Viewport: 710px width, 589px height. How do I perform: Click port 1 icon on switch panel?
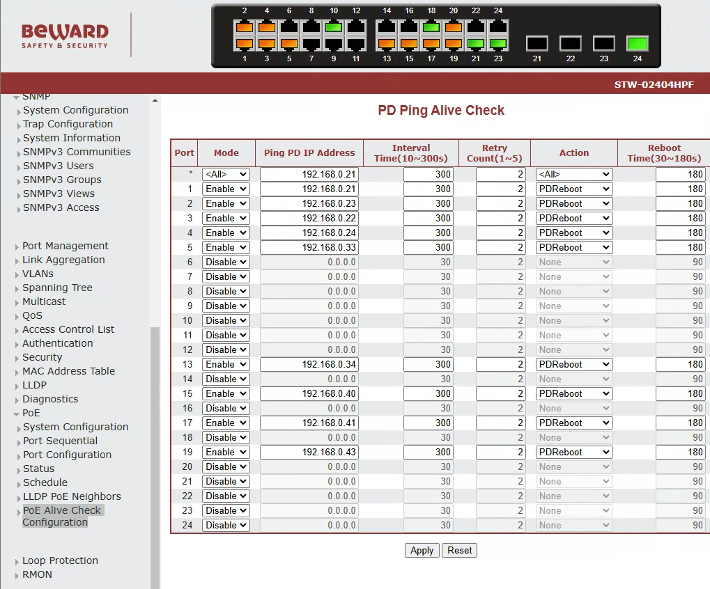[245, 44]
